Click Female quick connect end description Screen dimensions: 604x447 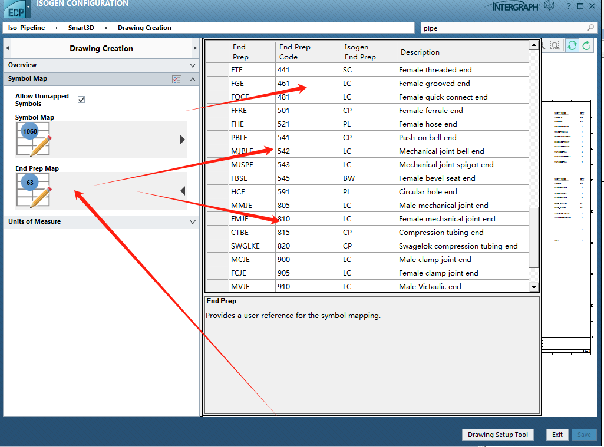463,97
